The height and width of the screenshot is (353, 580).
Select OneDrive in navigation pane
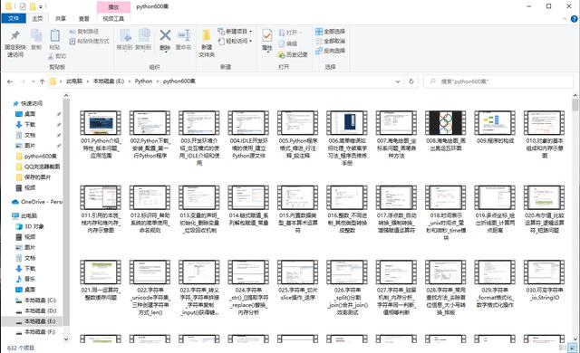pos(37,202)
